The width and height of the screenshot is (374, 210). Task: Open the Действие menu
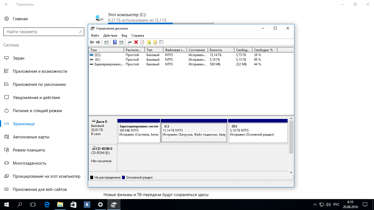point(110,36)
